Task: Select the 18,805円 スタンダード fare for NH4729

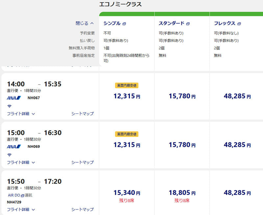Action: click(182, 193)
